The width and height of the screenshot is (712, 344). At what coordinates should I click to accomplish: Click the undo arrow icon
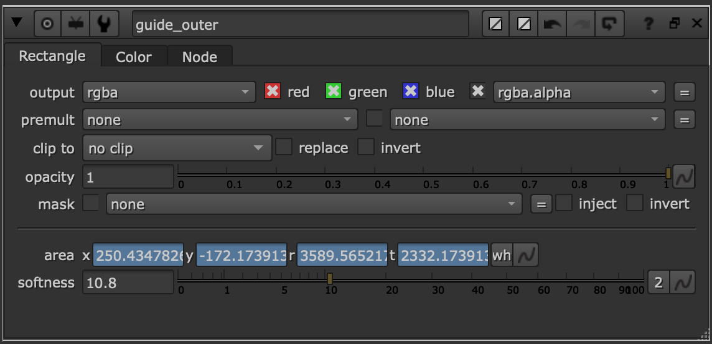551,24
